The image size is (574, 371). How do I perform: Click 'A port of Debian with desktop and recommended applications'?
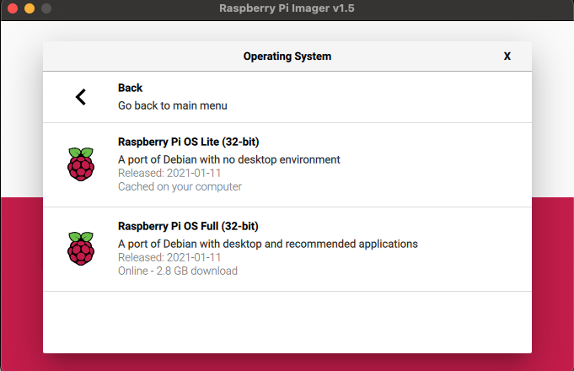[267, 244]
